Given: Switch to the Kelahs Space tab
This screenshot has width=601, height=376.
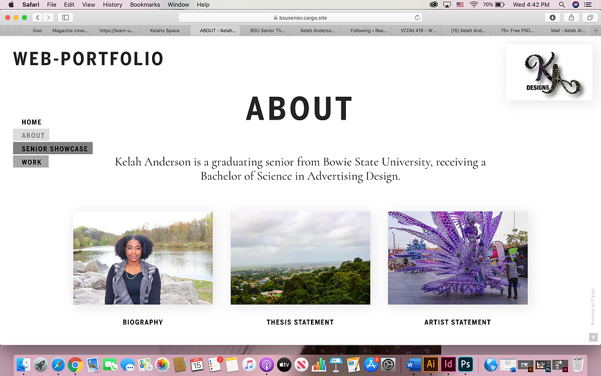Looking at the screenshot, I should click(164, 31).
